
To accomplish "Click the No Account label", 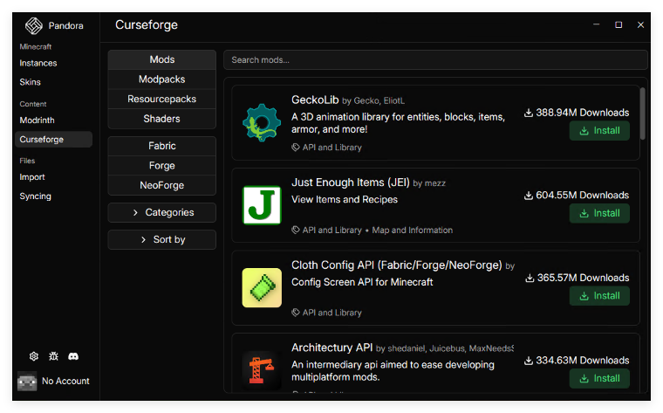I will point(65,381).
